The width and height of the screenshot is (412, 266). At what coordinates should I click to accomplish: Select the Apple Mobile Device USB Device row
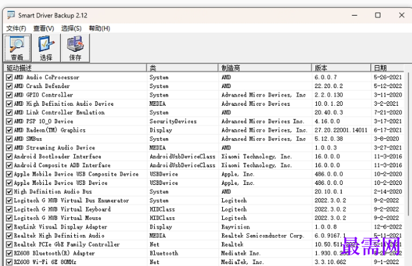204,182
